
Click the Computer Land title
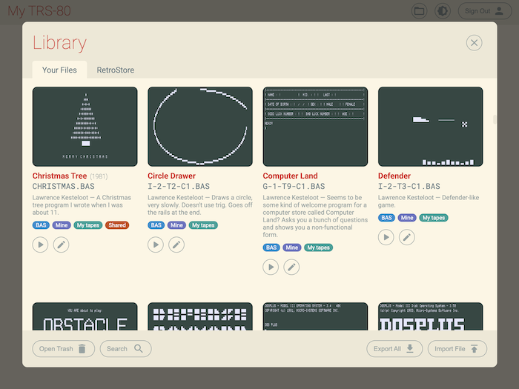coord(291,176)
